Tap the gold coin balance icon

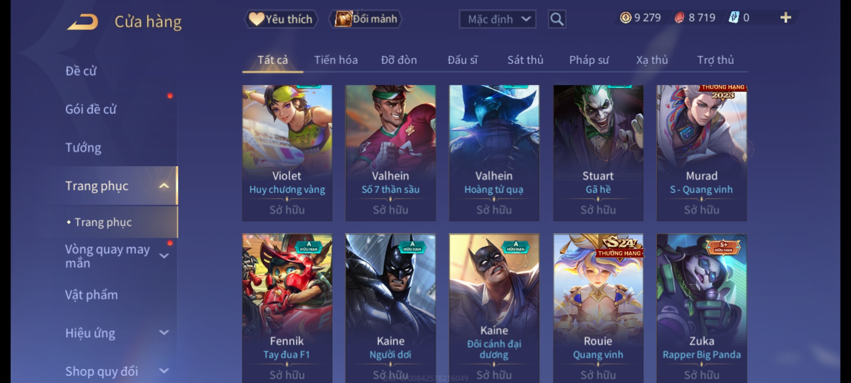pos(625,18)
